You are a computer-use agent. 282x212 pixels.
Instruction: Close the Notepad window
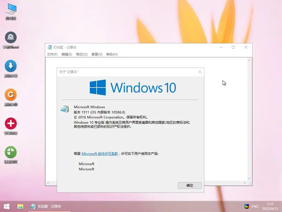click(246, 47)
